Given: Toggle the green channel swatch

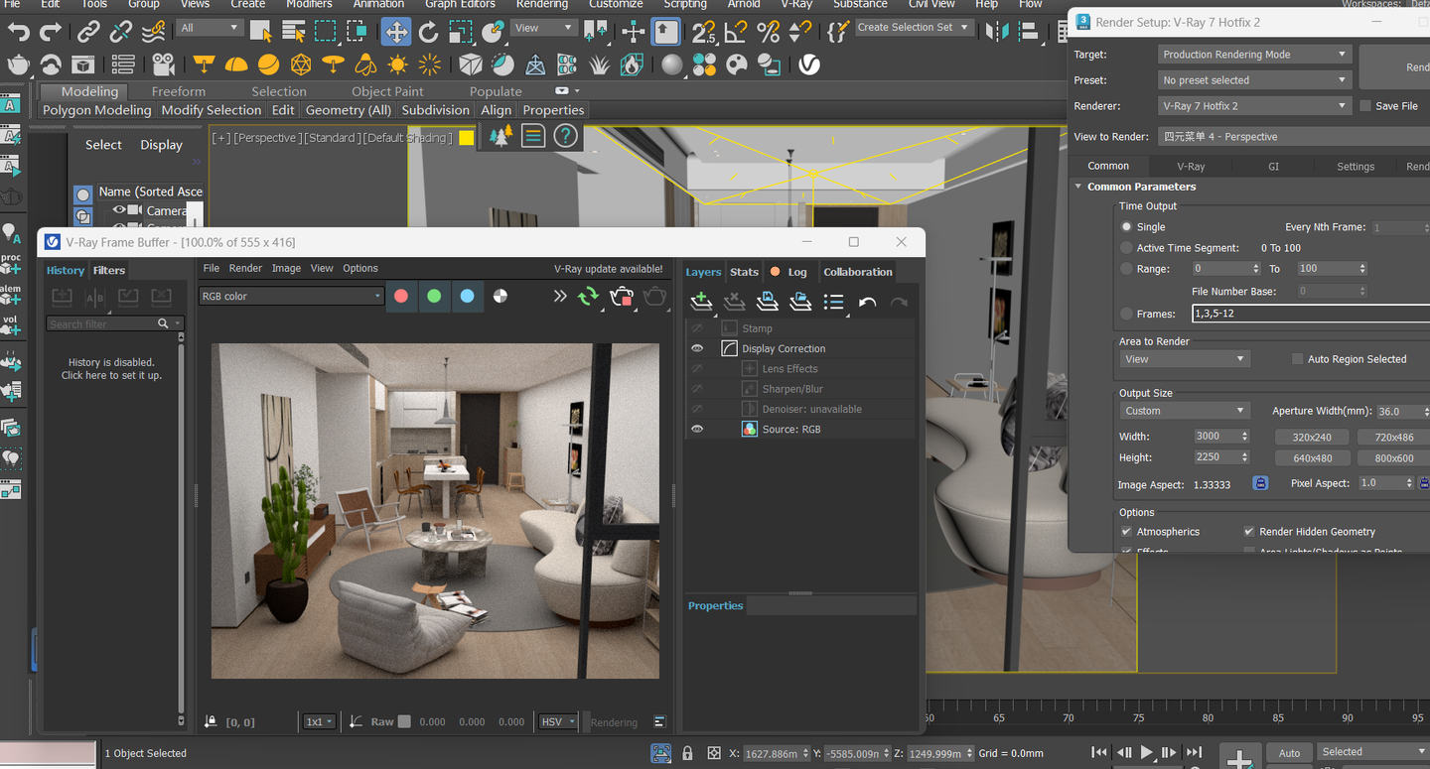Looking at the screenshot, I should [x=434, y=296].
